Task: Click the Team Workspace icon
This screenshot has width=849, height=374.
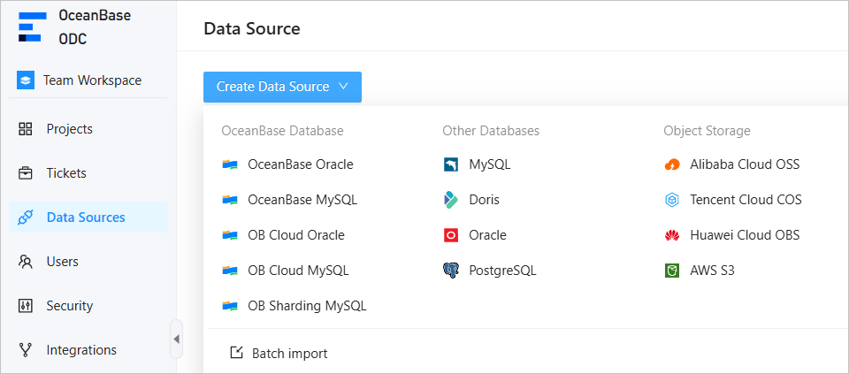Action: (26, 80)
